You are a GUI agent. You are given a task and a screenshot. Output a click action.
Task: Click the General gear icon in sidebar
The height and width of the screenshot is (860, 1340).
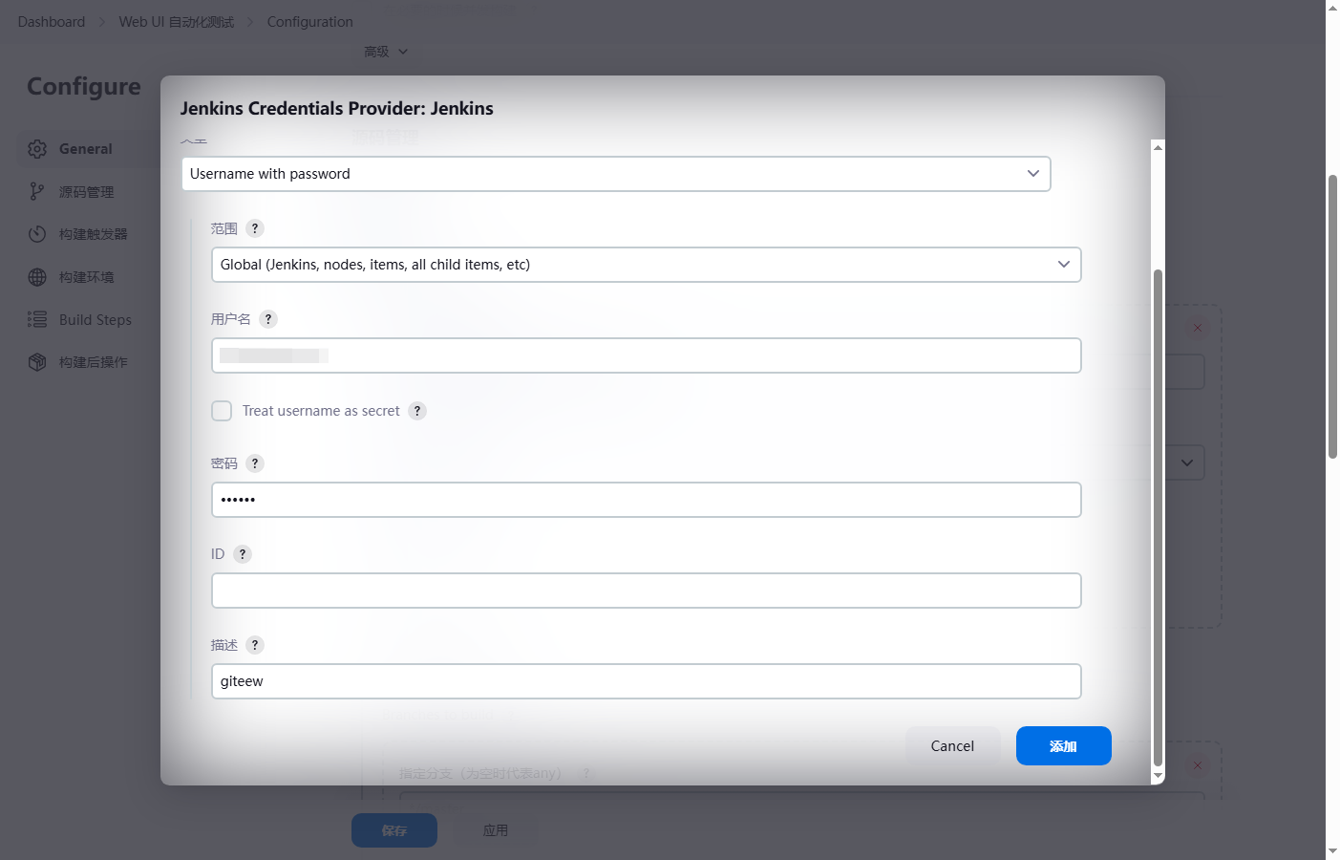pos(37,149)
